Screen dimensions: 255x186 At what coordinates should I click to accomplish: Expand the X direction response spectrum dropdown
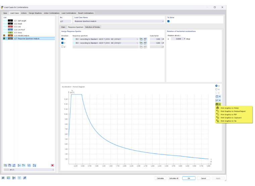pos(137,39)
